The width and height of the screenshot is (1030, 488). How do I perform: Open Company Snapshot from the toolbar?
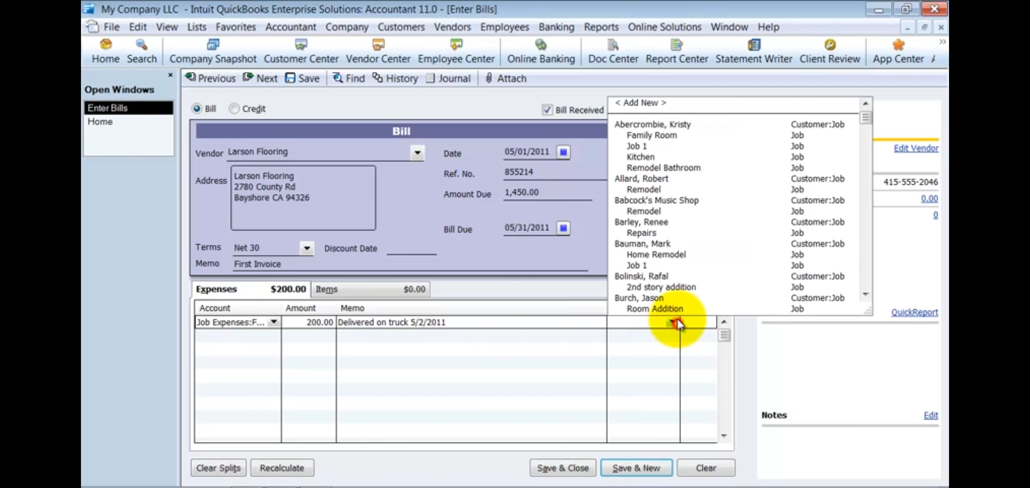tap(213, 51)
